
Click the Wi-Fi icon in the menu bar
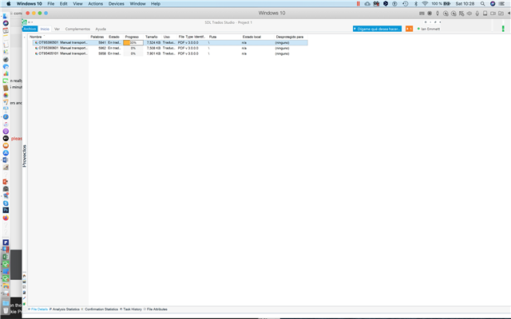coord(425,3)
